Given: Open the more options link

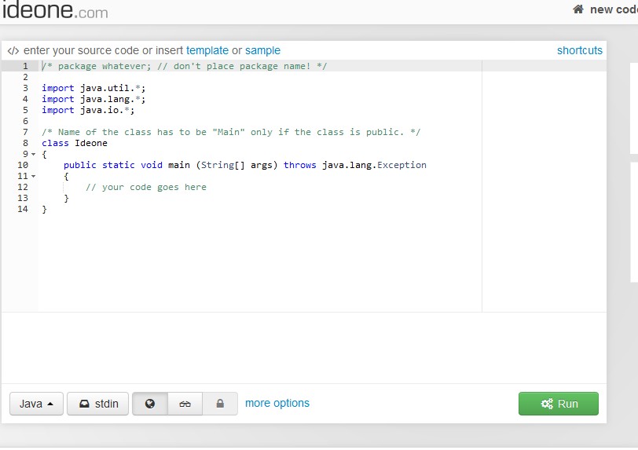Looking at the screenshot, I should click(277, 403).
